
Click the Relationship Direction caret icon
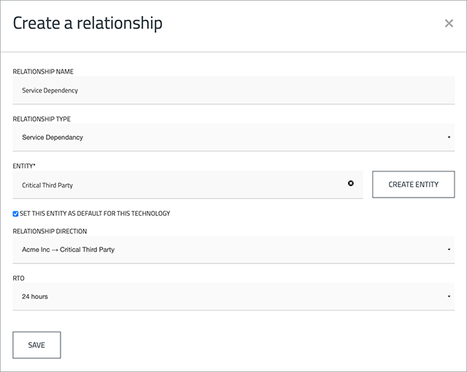[x=449, y=249]
